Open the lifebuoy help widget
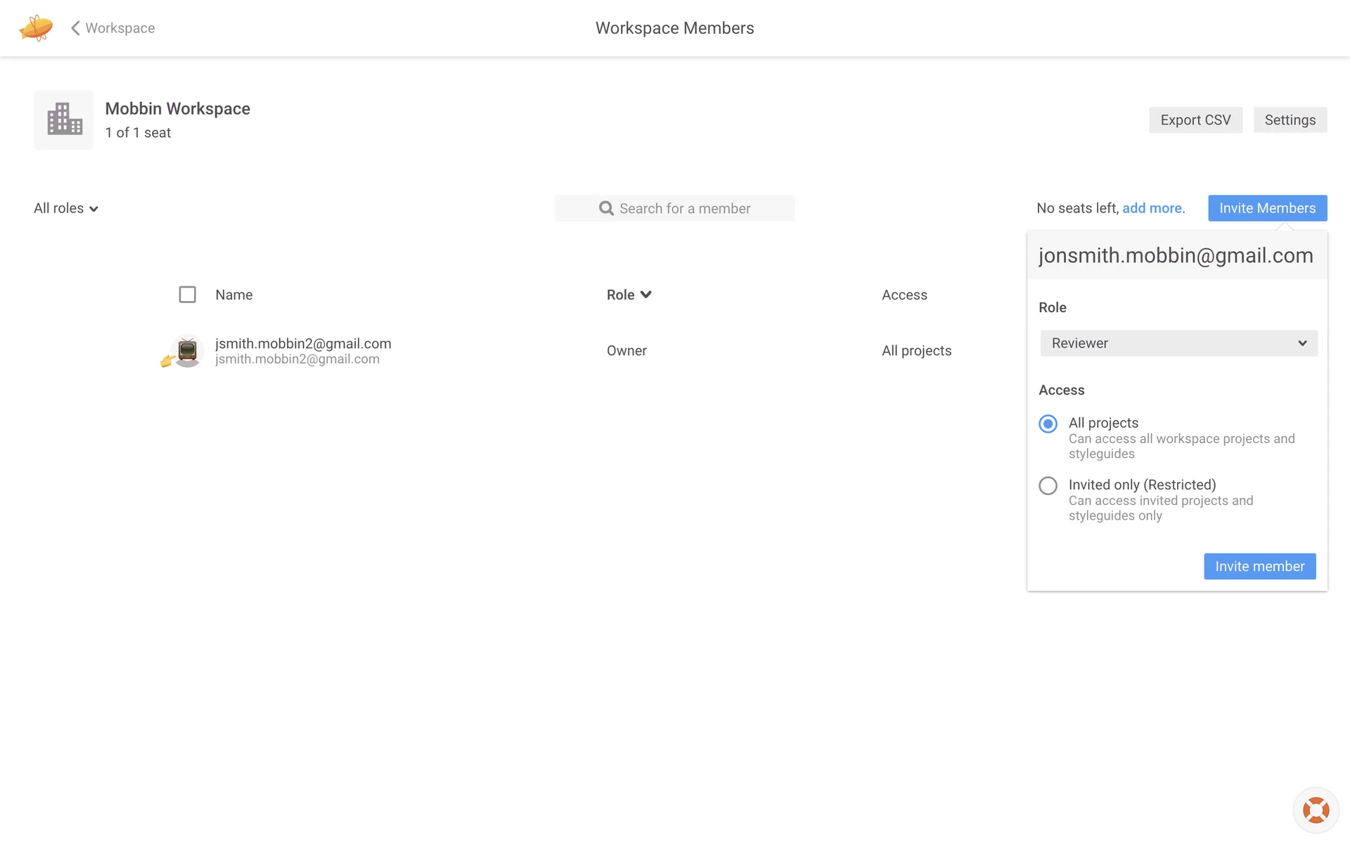1350x844 pixels. 1315,810
